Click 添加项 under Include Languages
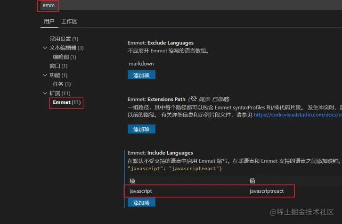The width and height of the screenshot is (342, 224). coord(141,203)
